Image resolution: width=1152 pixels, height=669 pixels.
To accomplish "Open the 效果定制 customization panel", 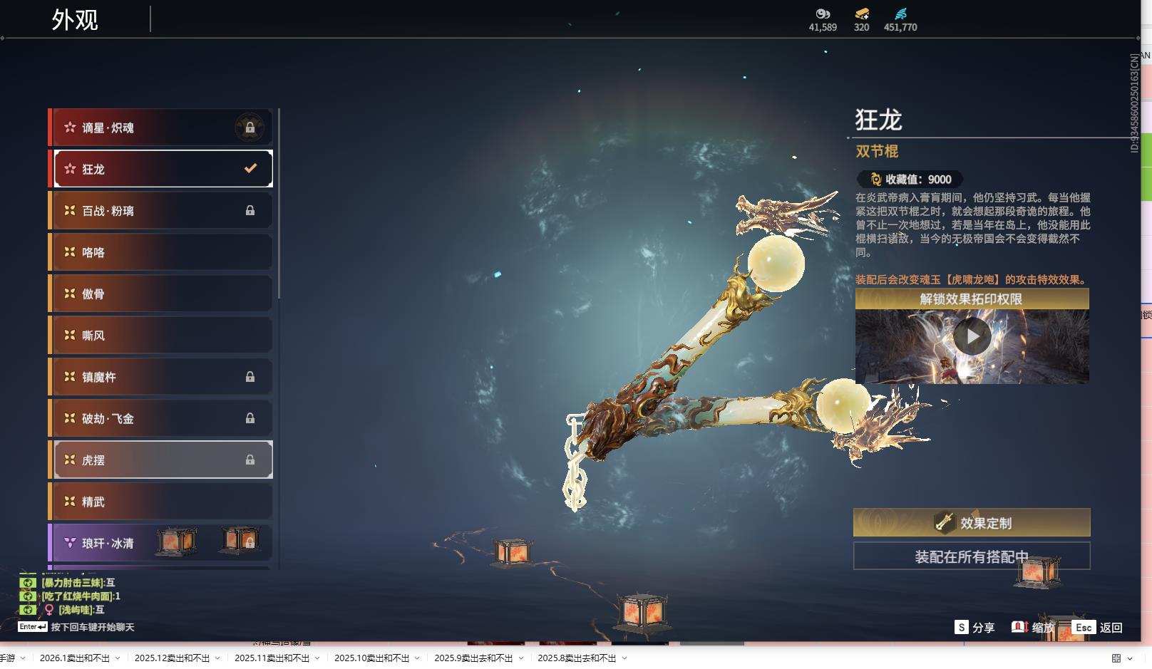I will [971, 522].
